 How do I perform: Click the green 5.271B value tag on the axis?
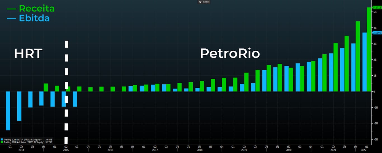(377, 8)
